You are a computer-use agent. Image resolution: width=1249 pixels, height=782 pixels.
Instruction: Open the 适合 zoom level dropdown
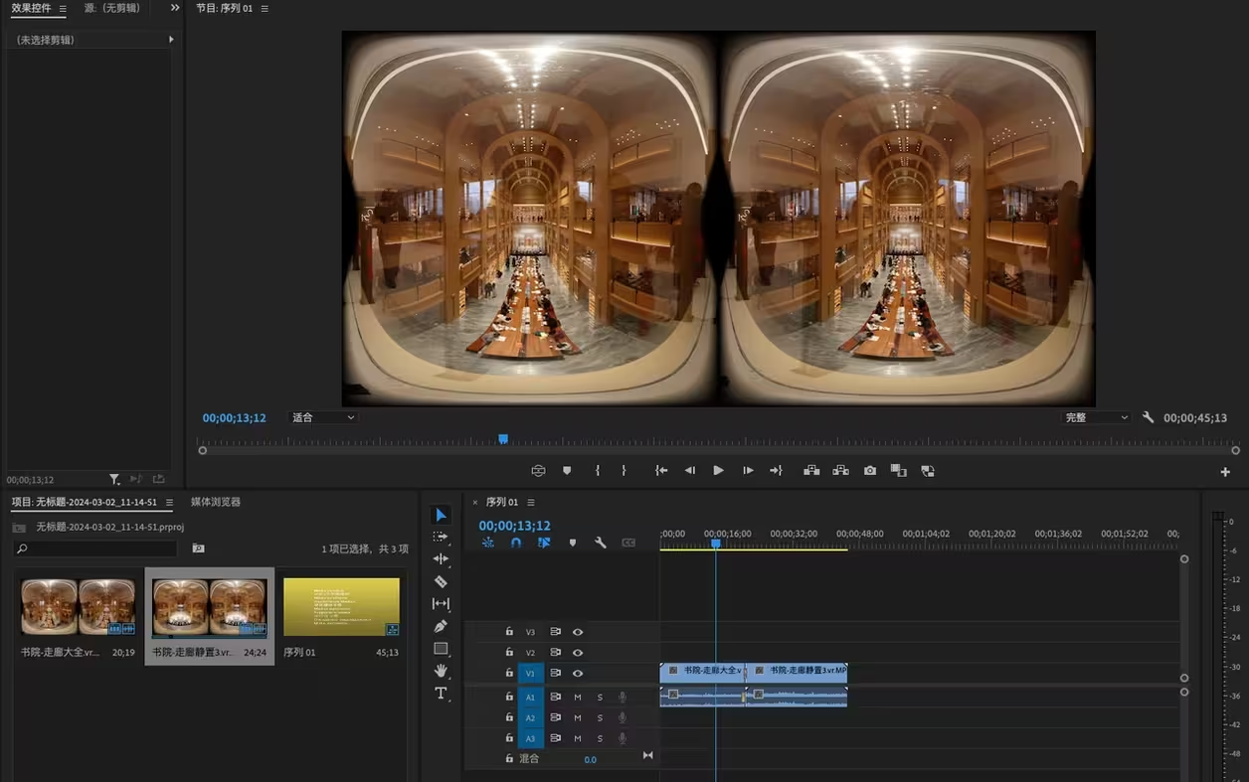pos(322,418)
